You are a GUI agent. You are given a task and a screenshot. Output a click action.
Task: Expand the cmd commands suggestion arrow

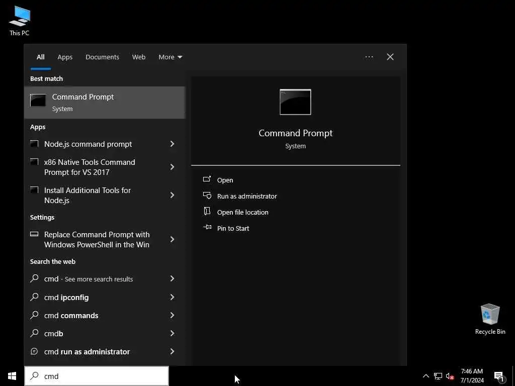point(172,316)
